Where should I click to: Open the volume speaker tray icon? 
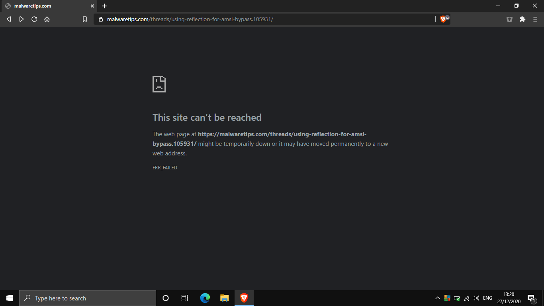tap(476, 298)
